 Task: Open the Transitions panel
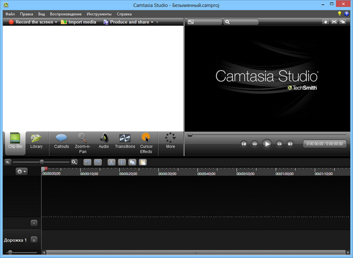coord(125,141)
